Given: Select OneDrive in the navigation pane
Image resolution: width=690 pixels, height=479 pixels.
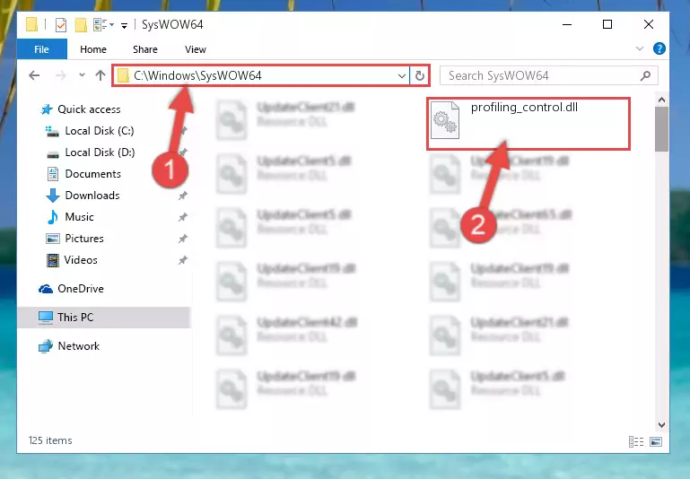Looking at the screenshot, I should pos(81,289).
